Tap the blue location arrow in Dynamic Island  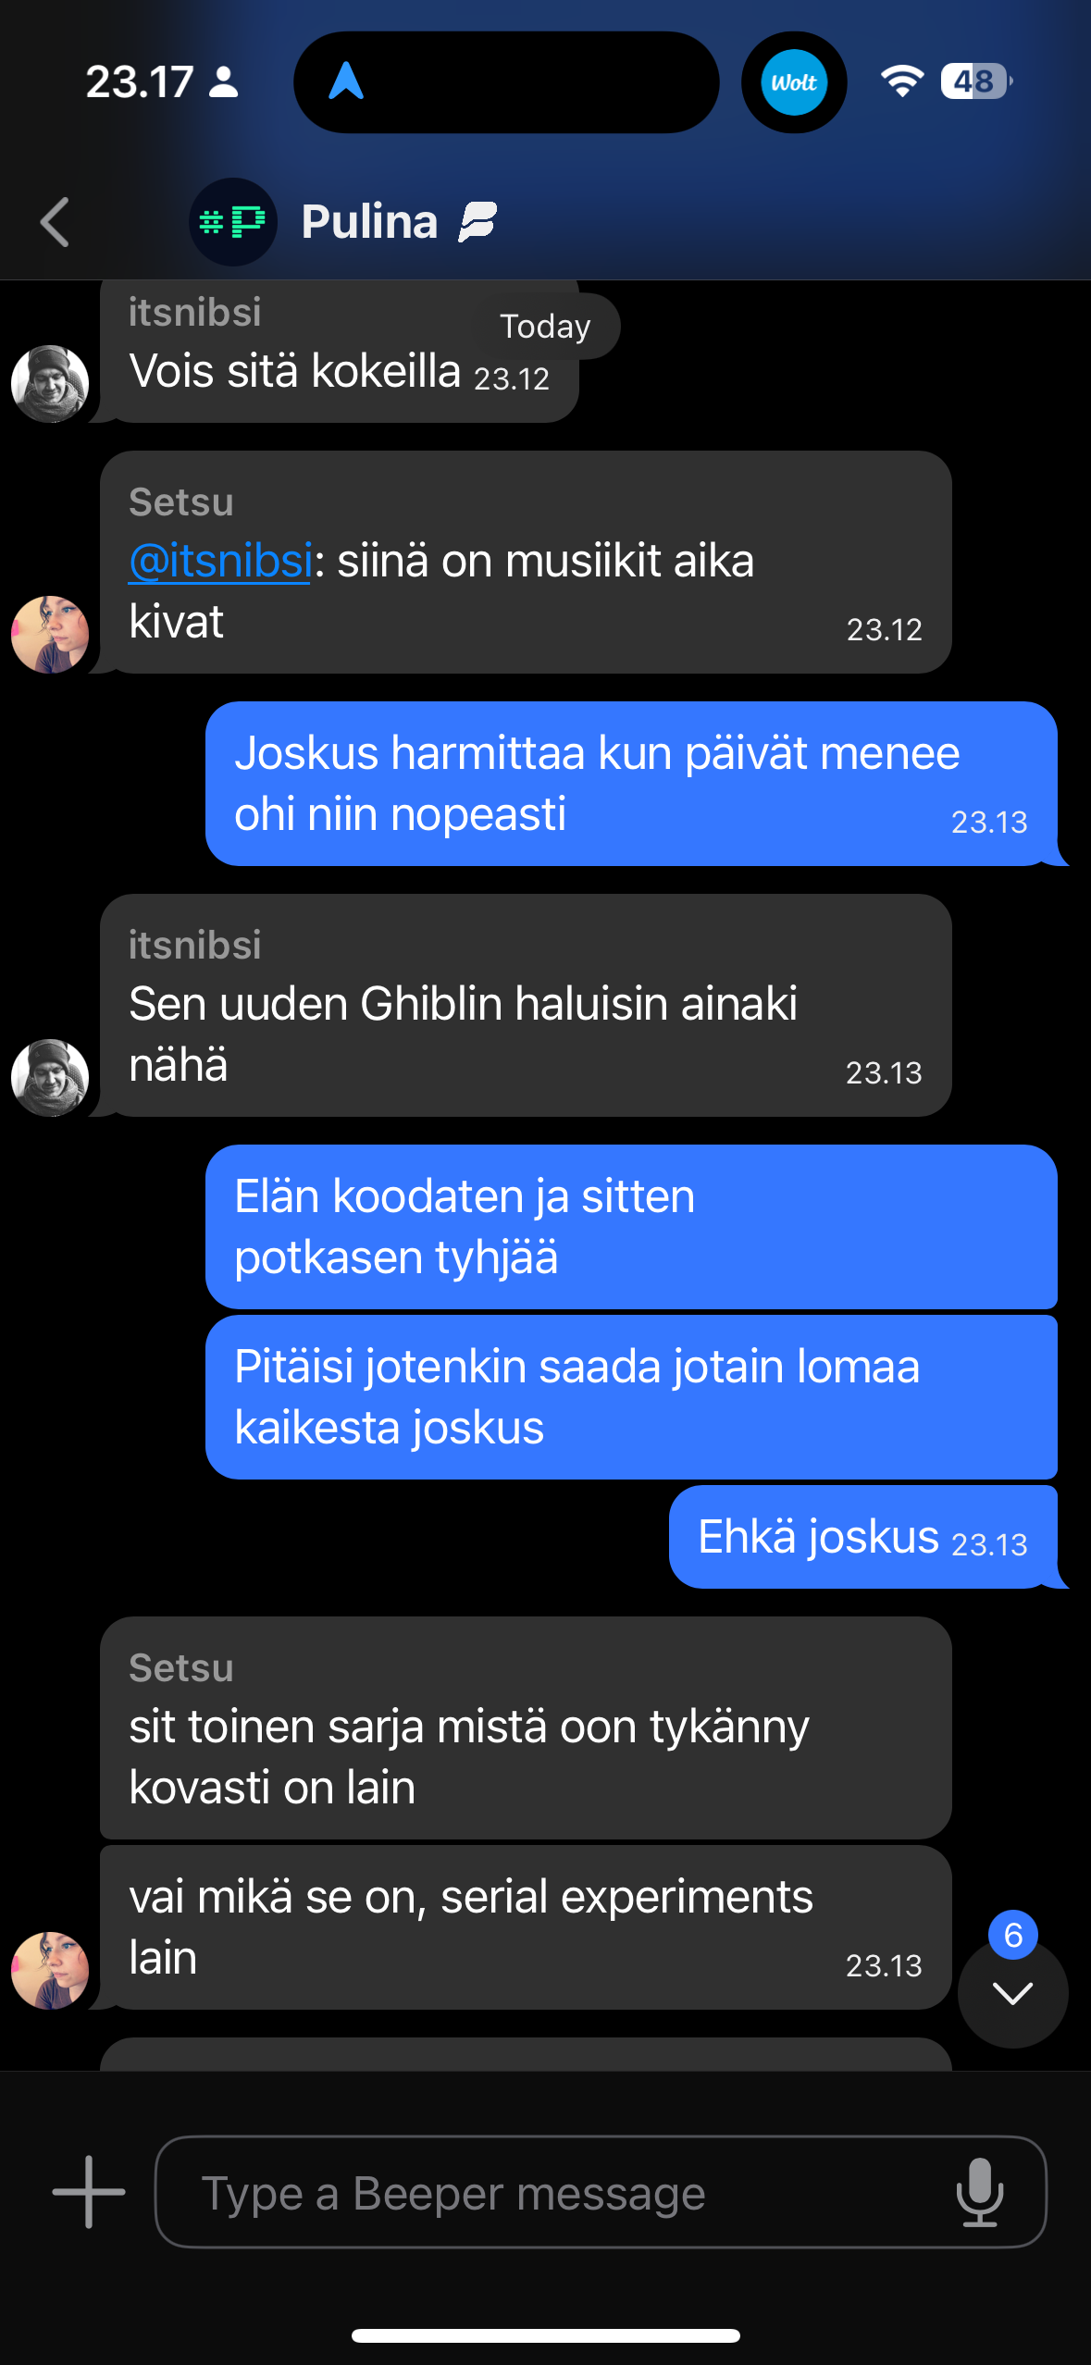(x=346, y=81)
